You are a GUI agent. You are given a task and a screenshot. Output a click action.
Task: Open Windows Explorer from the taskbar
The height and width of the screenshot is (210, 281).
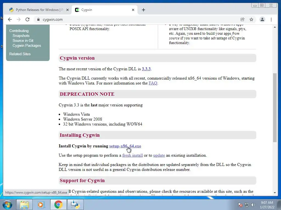pos(24,205)
